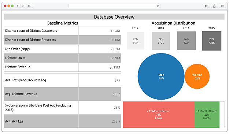The width and height of the screenshot is (229, 134).
Task: Select the blue Man 78% bubble
Action: point(161,77)
